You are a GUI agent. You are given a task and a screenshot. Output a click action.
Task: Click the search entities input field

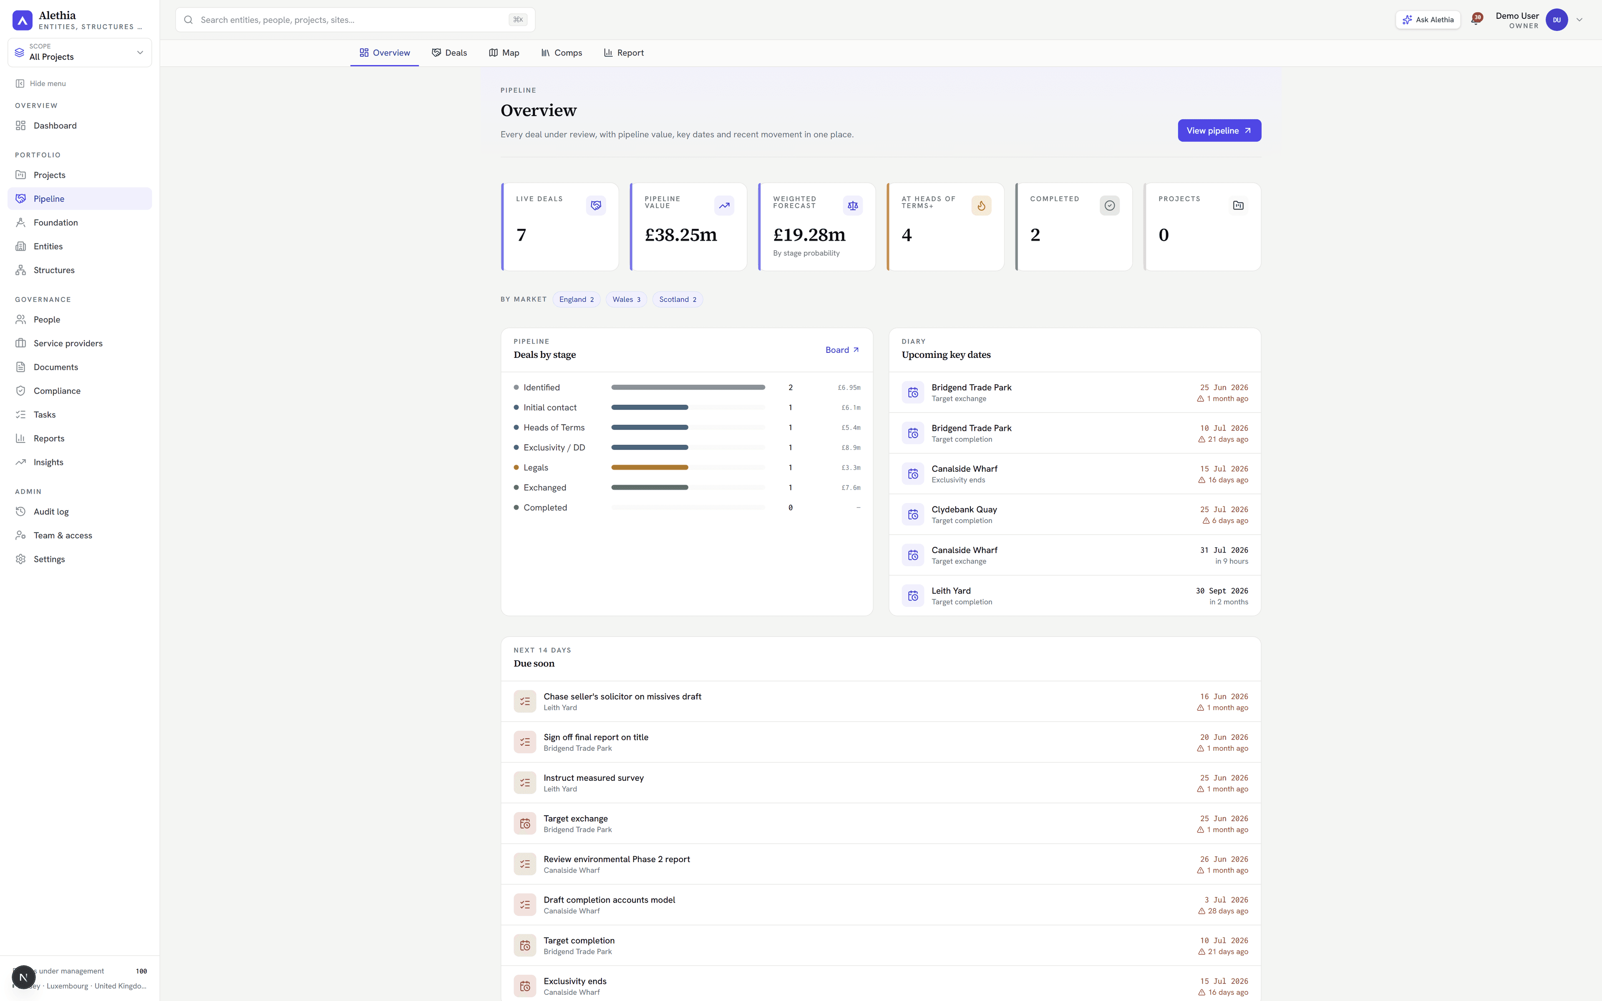click(x=355, y=20)
